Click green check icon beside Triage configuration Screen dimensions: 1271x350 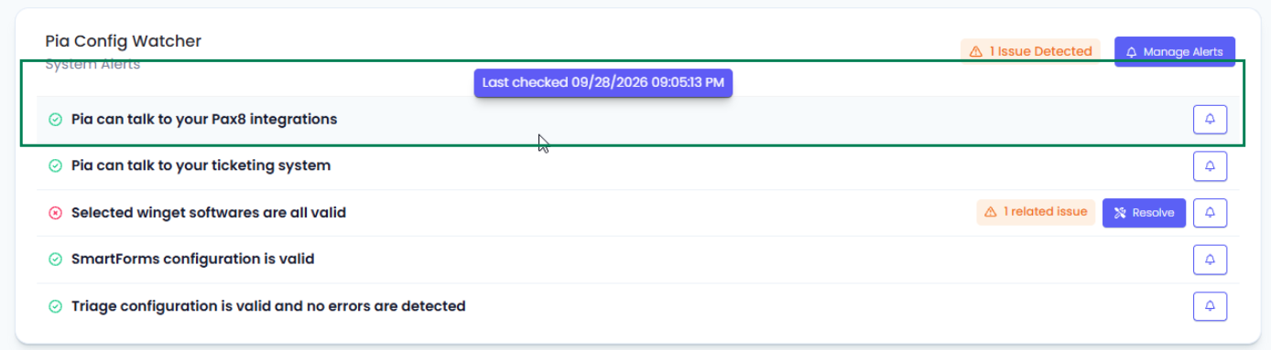[x=55, y=306]
